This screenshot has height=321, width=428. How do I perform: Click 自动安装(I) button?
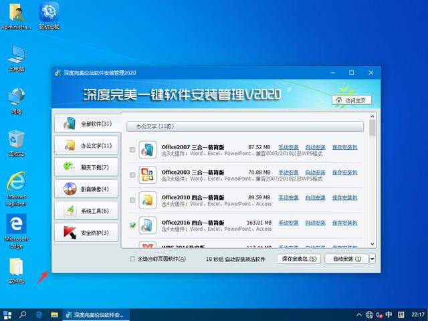click(347, 259)
